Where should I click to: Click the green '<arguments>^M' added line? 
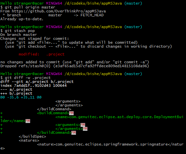(x=70, y=125)
